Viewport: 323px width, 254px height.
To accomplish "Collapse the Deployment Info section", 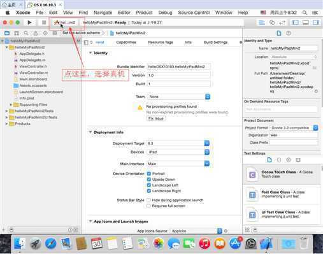I will 90,132.
